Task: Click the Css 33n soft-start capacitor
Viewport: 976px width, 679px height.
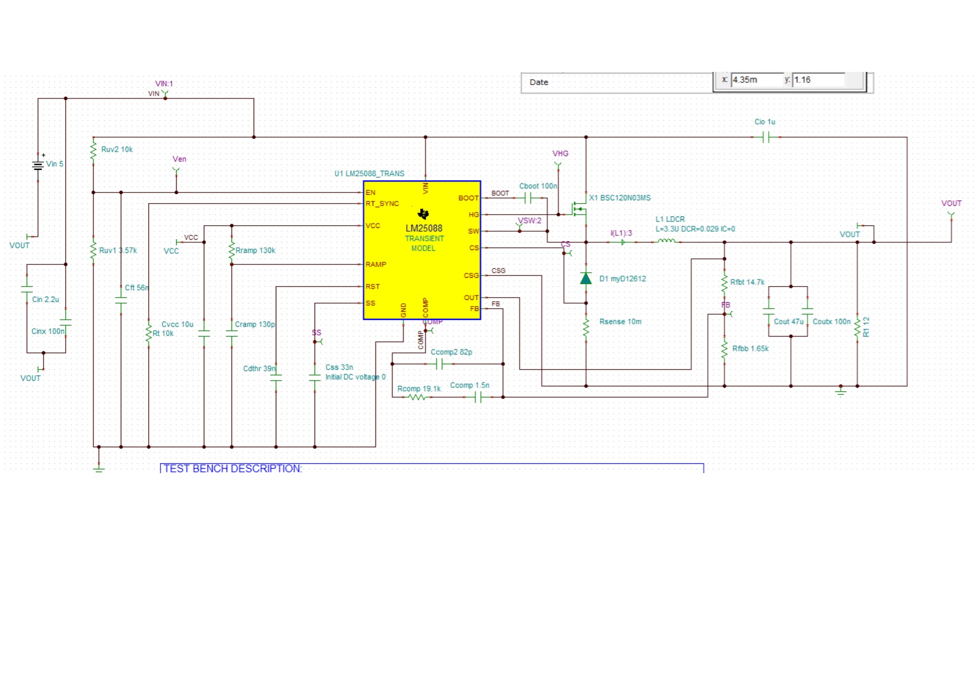Action: 314,377
